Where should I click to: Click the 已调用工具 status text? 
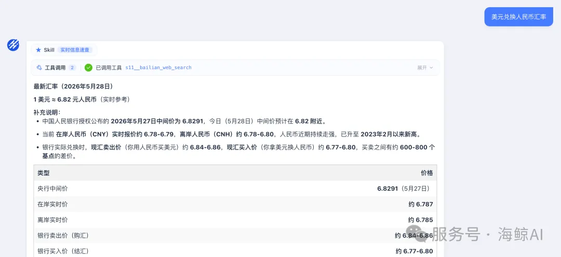pos(109,67)
